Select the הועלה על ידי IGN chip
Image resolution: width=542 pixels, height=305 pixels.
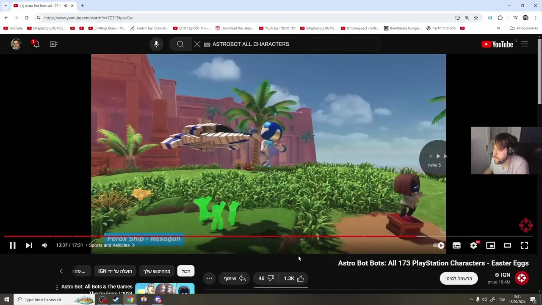115,271
